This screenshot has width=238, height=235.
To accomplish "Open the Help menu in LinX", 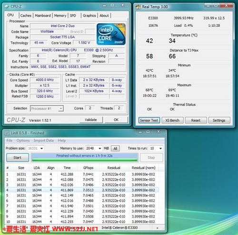I will pyautogui.click(x=62, y=141).
